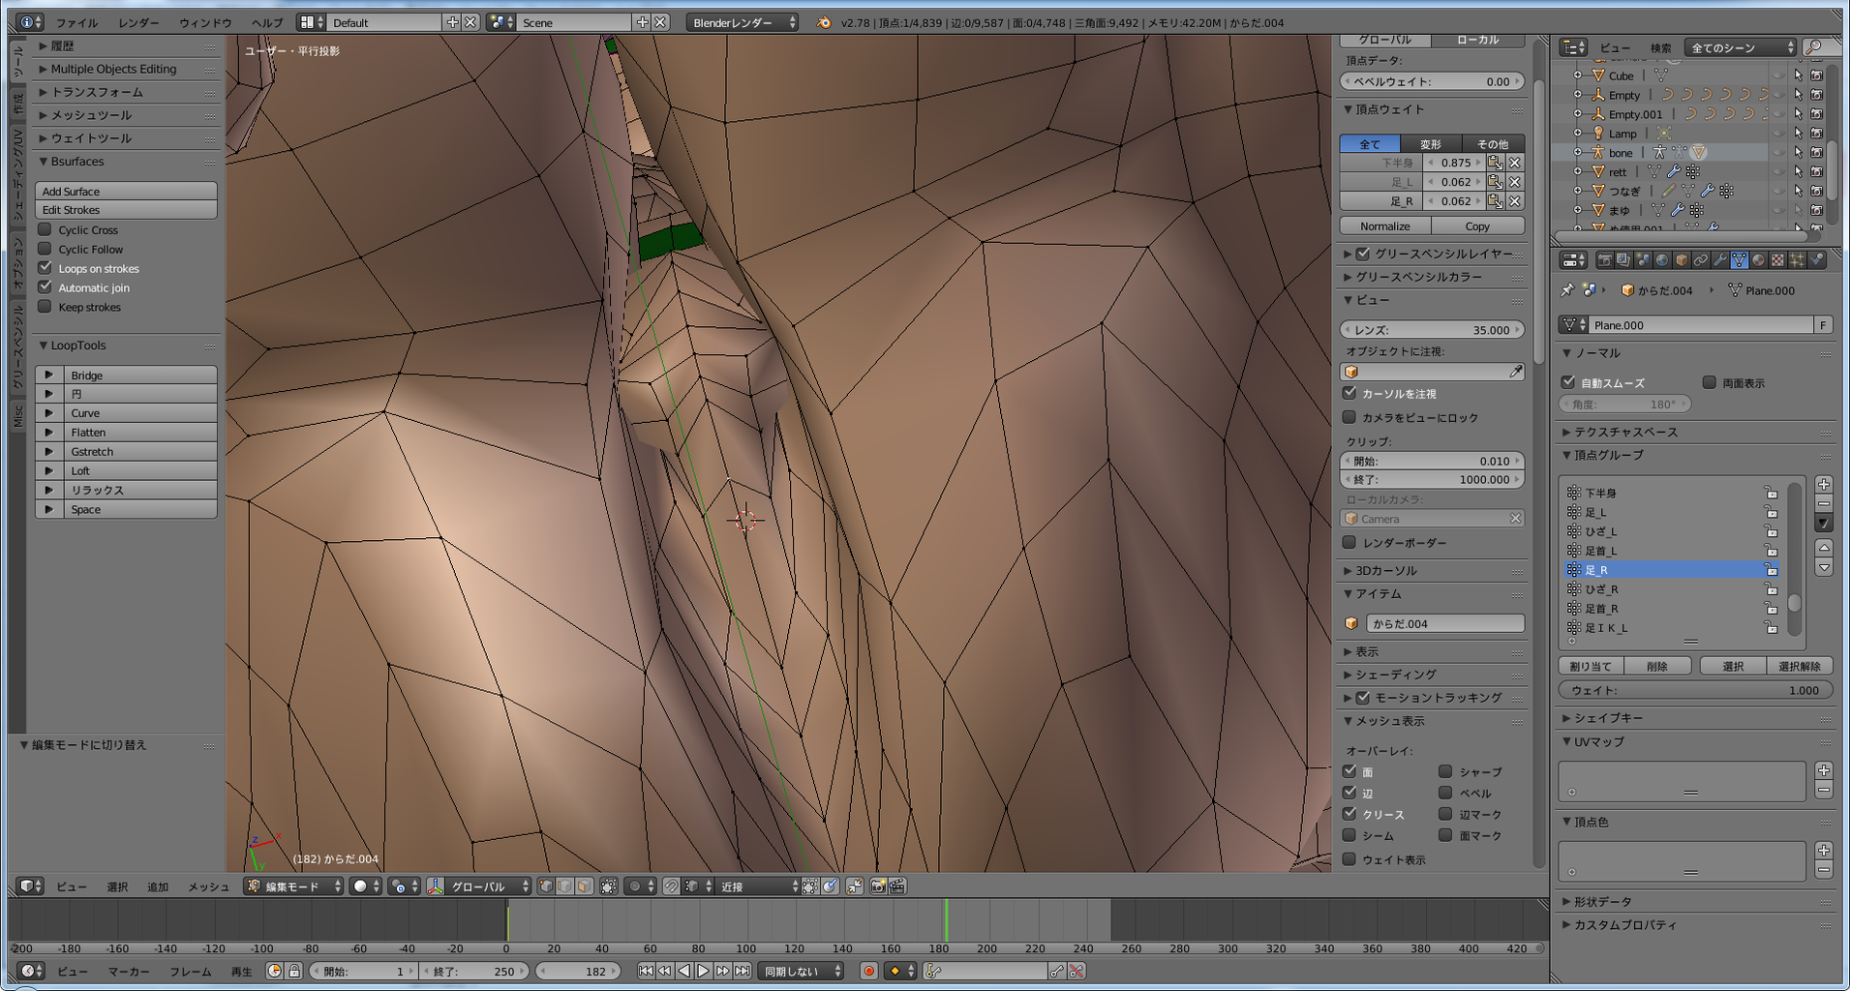Toggle visibility eye for the Lamp object

pos(1777,134)
